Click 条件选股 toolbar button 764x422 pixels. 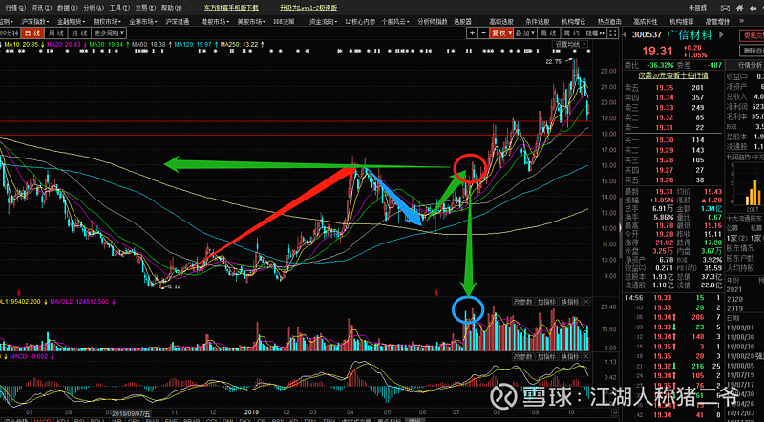[538, 22]
